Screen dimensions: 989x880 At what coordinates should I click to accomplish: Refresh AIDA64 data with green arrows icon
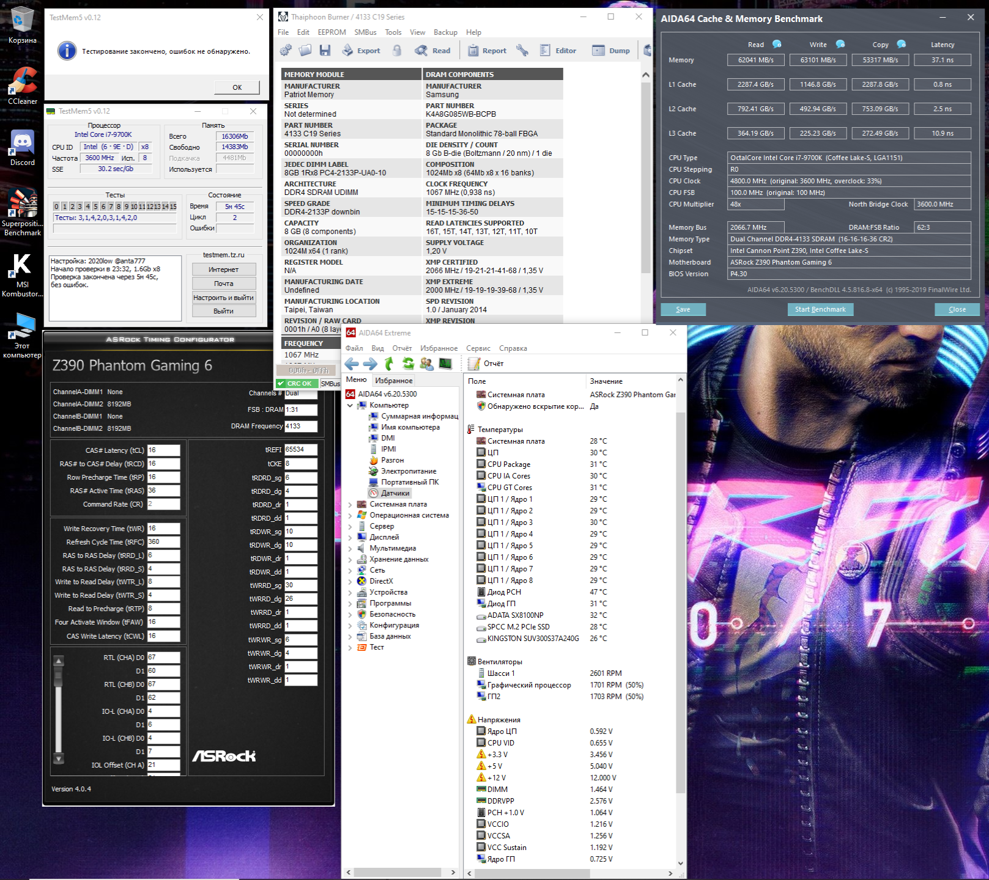point(408,364)
